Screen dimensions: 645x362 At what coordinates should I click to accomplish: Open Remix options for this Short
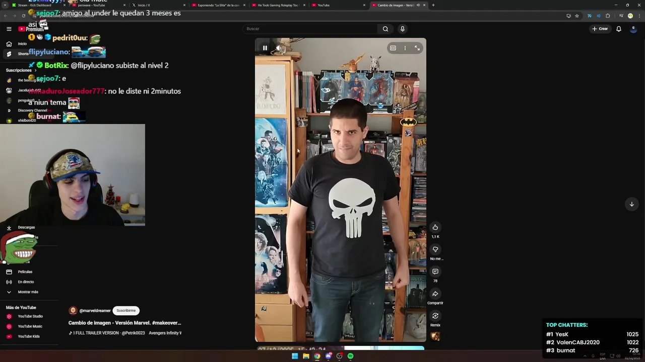(x=435, y=316)
